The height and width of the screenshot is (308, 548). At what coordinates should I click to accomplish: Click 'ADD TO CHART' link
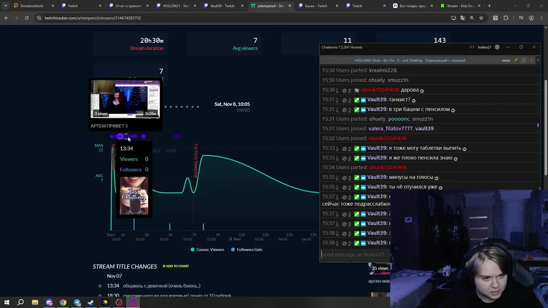(x=176, y=266)
